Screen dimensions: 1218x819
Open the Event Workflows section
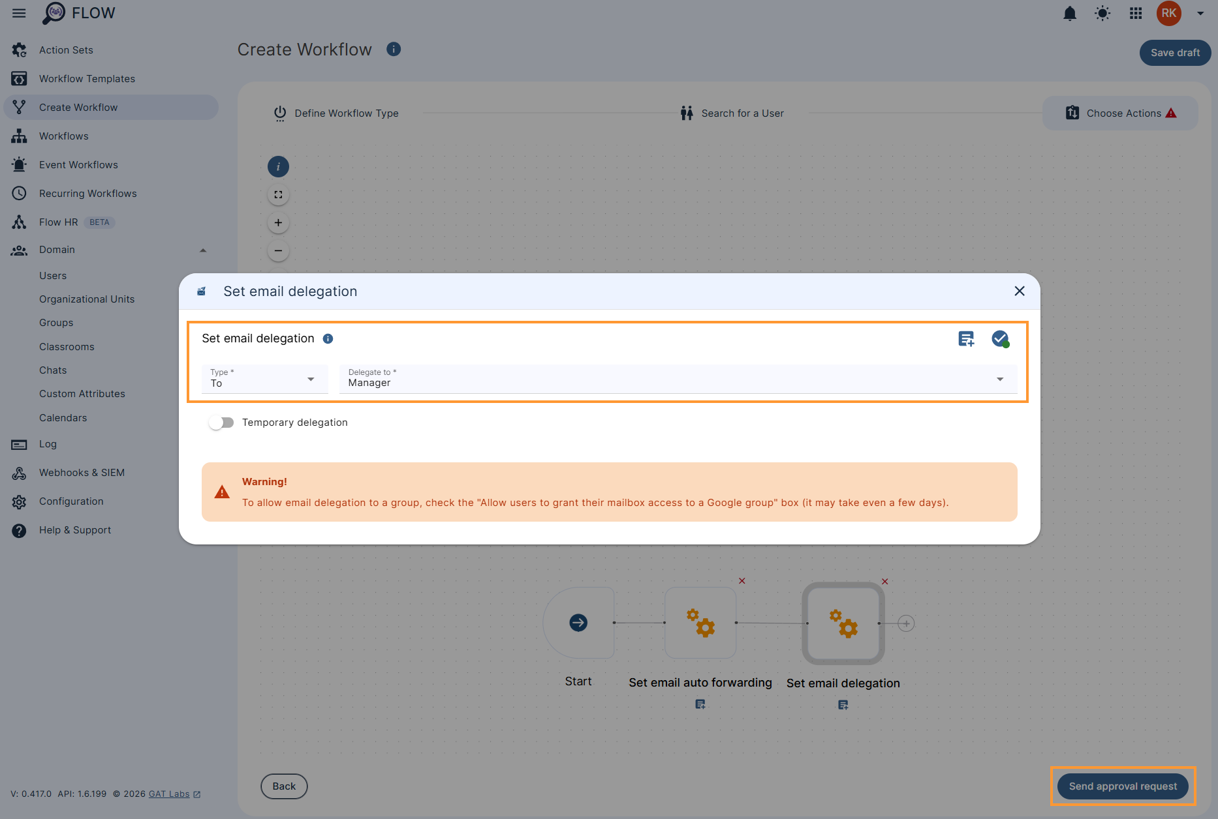78,164
